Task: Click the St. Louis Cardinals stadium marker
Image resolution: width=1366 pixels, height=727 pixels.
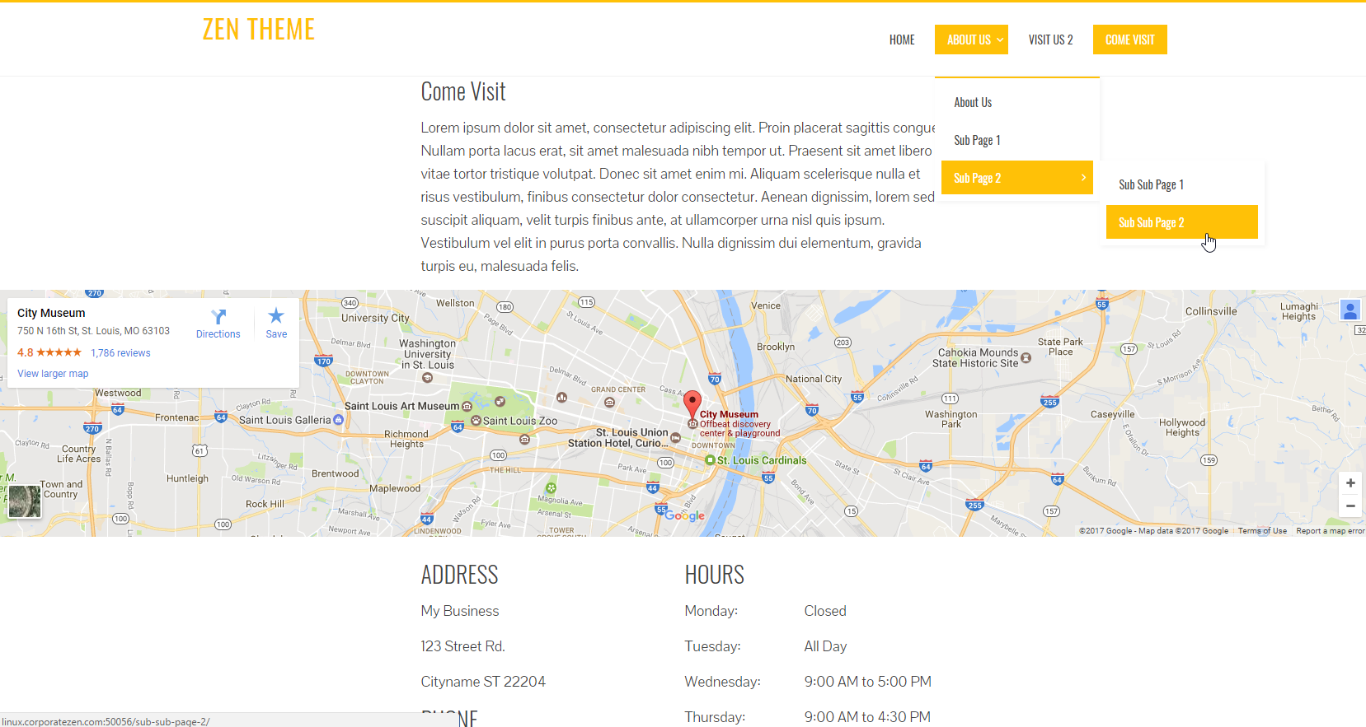Action: coord(710,460)
